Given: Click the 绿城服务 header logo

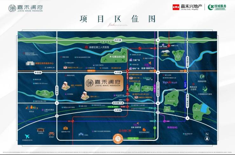Looking at the screenshot, I should tap(217, 7).
